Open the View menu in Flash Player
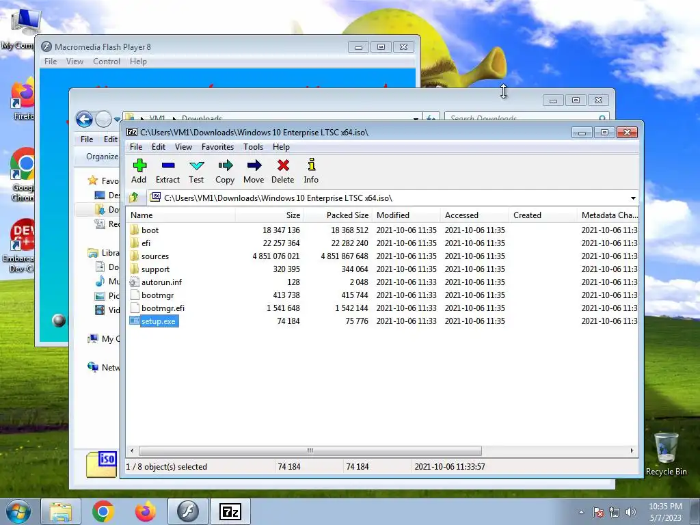 pos(75,61)
